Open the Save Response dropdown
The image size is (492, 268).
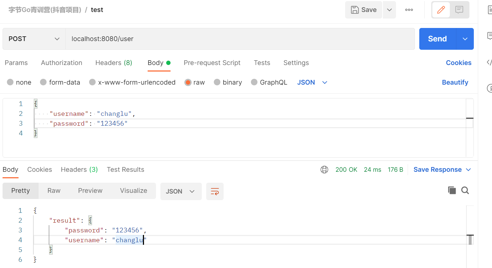(442, 170)
